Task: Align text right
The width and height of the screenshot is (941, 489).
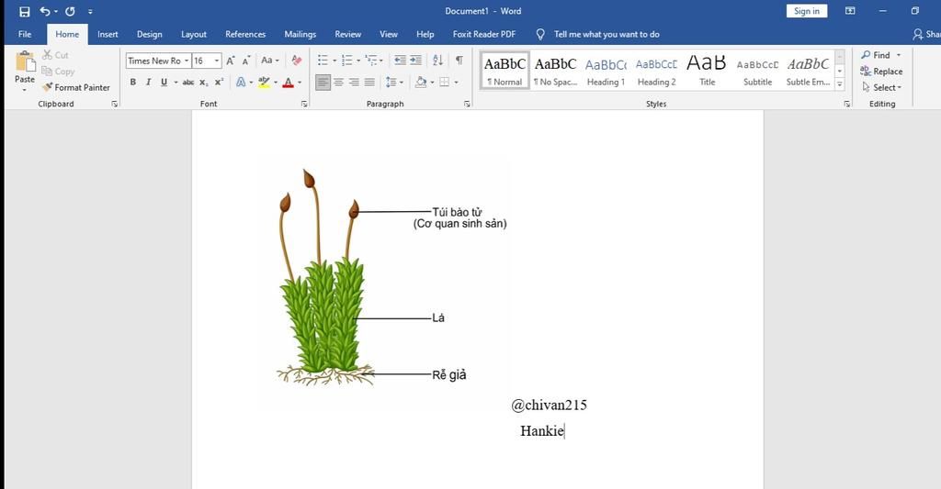Action: (354, 82)
